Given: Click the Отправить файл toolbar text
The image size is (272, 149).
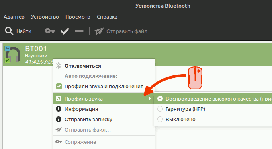Looking at the screenshot, I should (x=127, y=31).
